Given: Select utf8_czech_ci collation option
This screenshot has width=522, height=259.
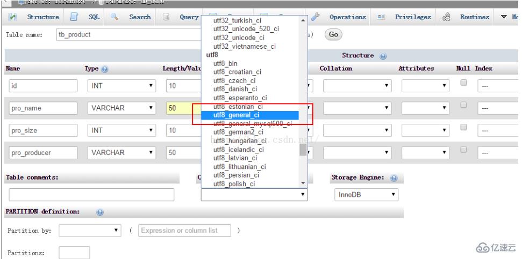Looking at the screenshot, I should [249, 80].
